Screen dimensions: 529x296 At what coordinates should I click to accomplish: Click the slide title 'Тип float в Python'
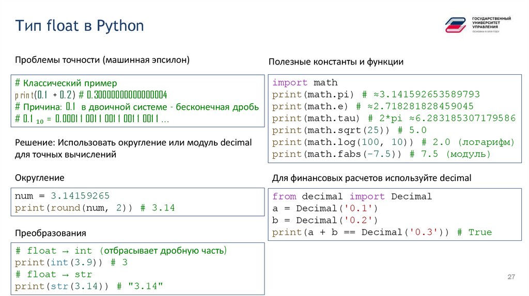coord(80,26)
